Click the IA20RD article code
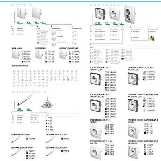161x161 pixels. 32,156
